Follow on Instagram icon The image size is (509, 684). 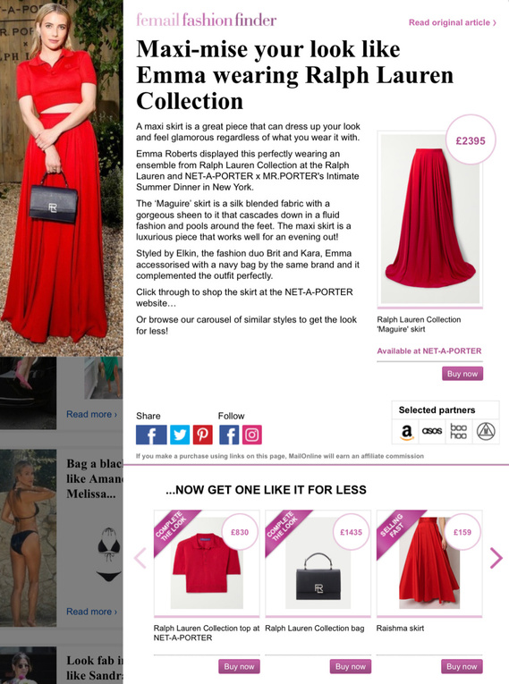(252, 435)
